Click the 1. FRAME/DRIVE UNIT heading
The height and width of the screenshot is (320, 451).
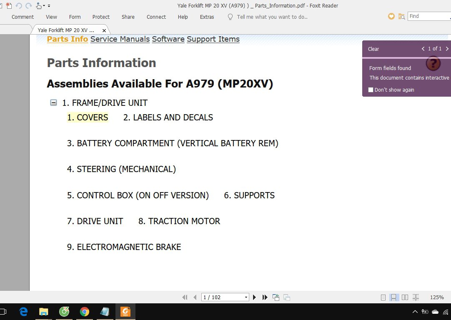tap(105, 103)
